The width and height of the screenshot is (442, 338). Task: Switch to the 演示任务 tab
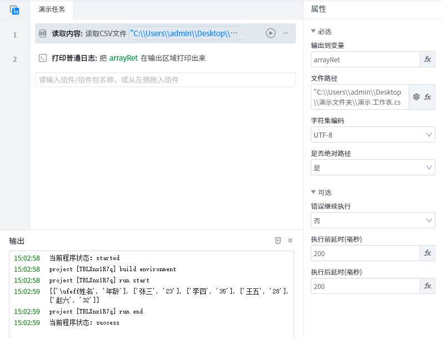pos(52,9)
